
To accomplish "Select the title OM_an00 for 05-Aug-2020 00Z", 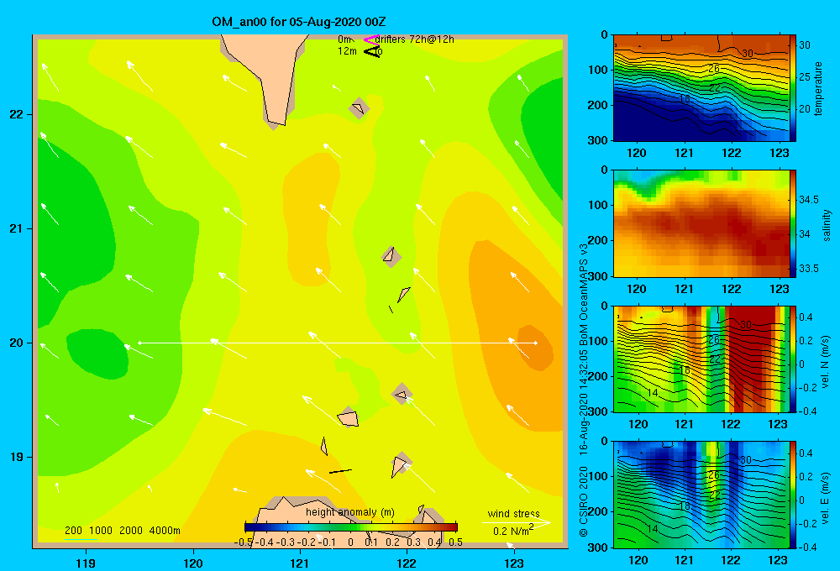I will pyautogui.click(x=299, y=22).
